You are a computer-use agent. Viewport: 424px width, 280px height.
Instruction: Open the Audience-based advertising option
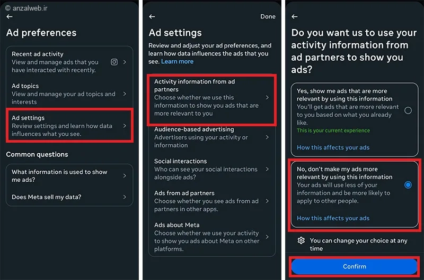pyautogui.click(x=267, y=137)
